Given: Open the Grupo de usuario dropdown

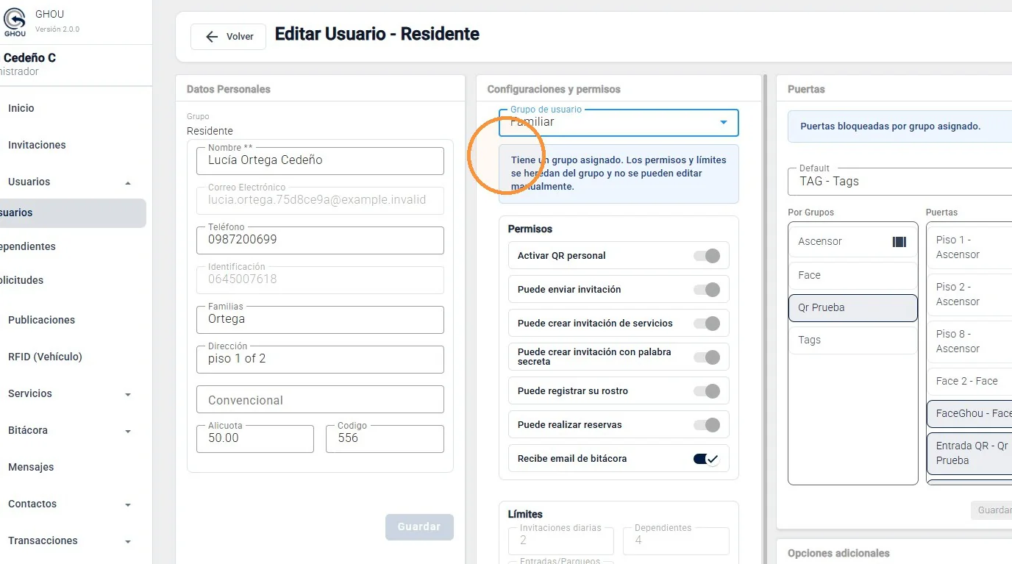Looking at the screenshot, I should [x=619, y=123].
